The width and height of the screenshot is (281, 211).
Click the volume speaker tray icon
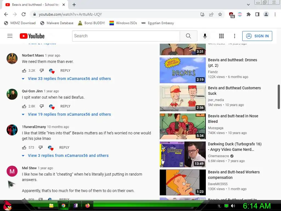[233, 206]
